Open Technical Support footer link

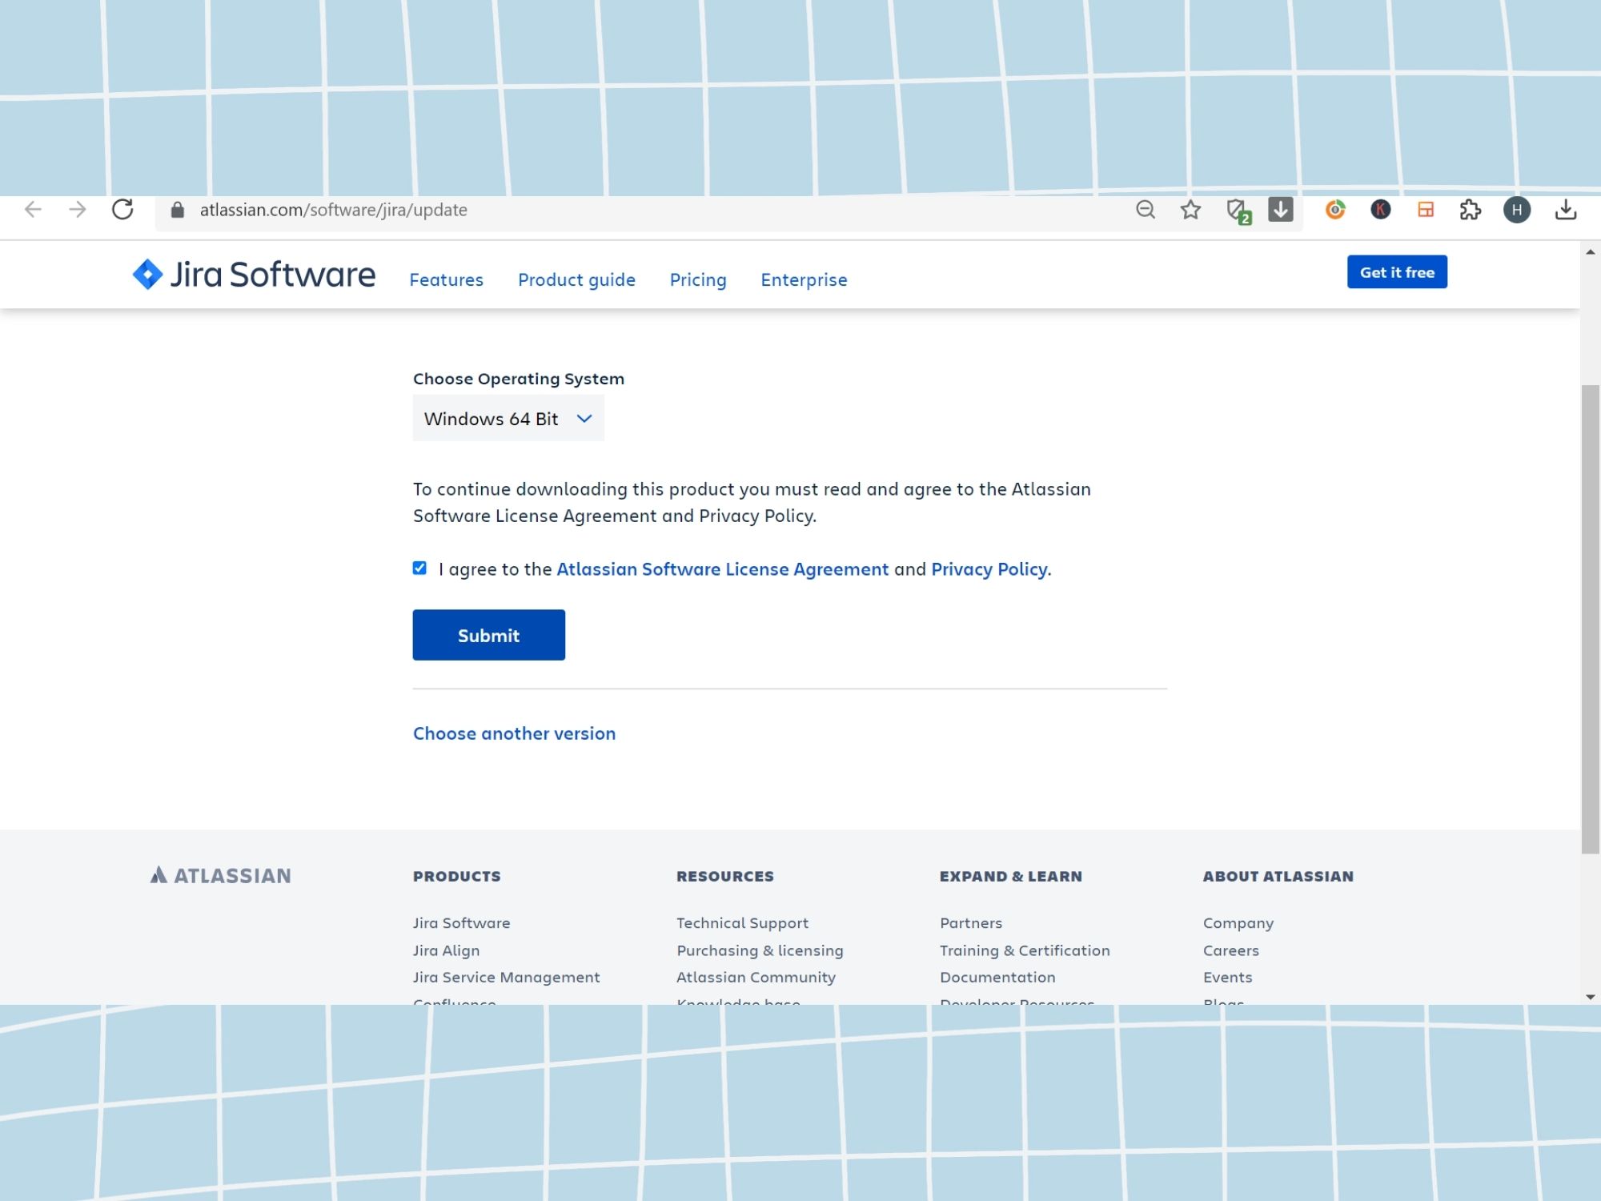coord(743,923)
